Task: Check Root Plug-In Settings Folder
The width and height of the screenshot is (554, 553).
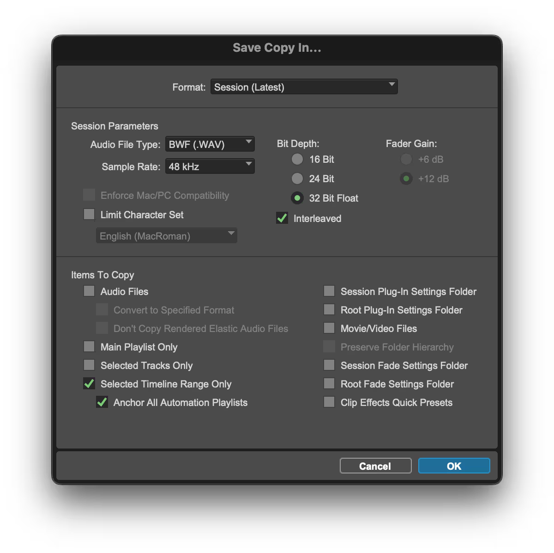Action: 329,309
